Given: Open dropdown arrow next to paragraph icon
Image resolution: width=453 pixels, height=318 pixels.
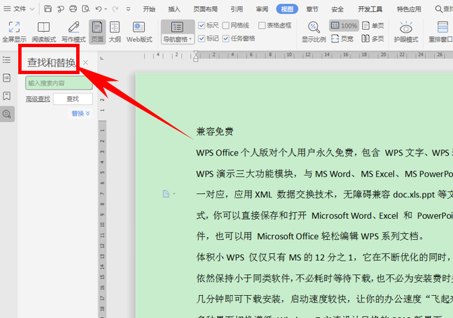Looking at the screenshot, I should (x=174, y=194).
